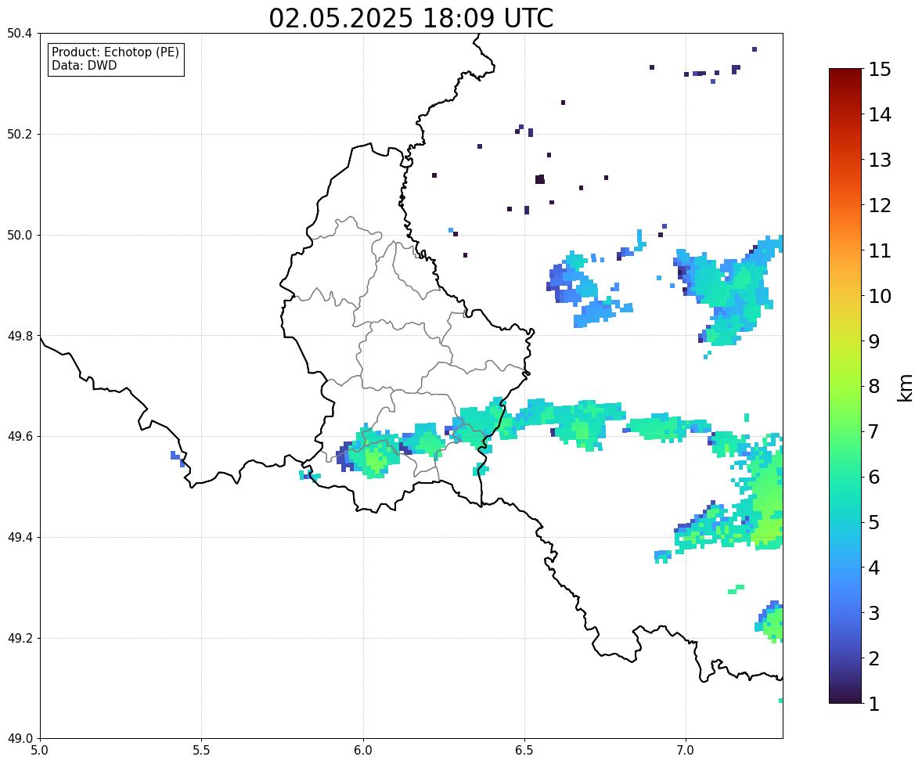Click latitude axis label 49.6

coord(20,436)
